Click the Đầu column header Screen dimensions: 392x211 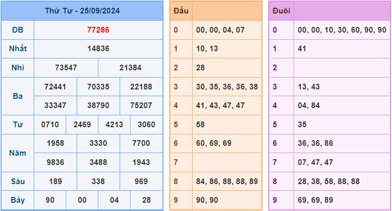pyautogui.click(x=181, y=10)
